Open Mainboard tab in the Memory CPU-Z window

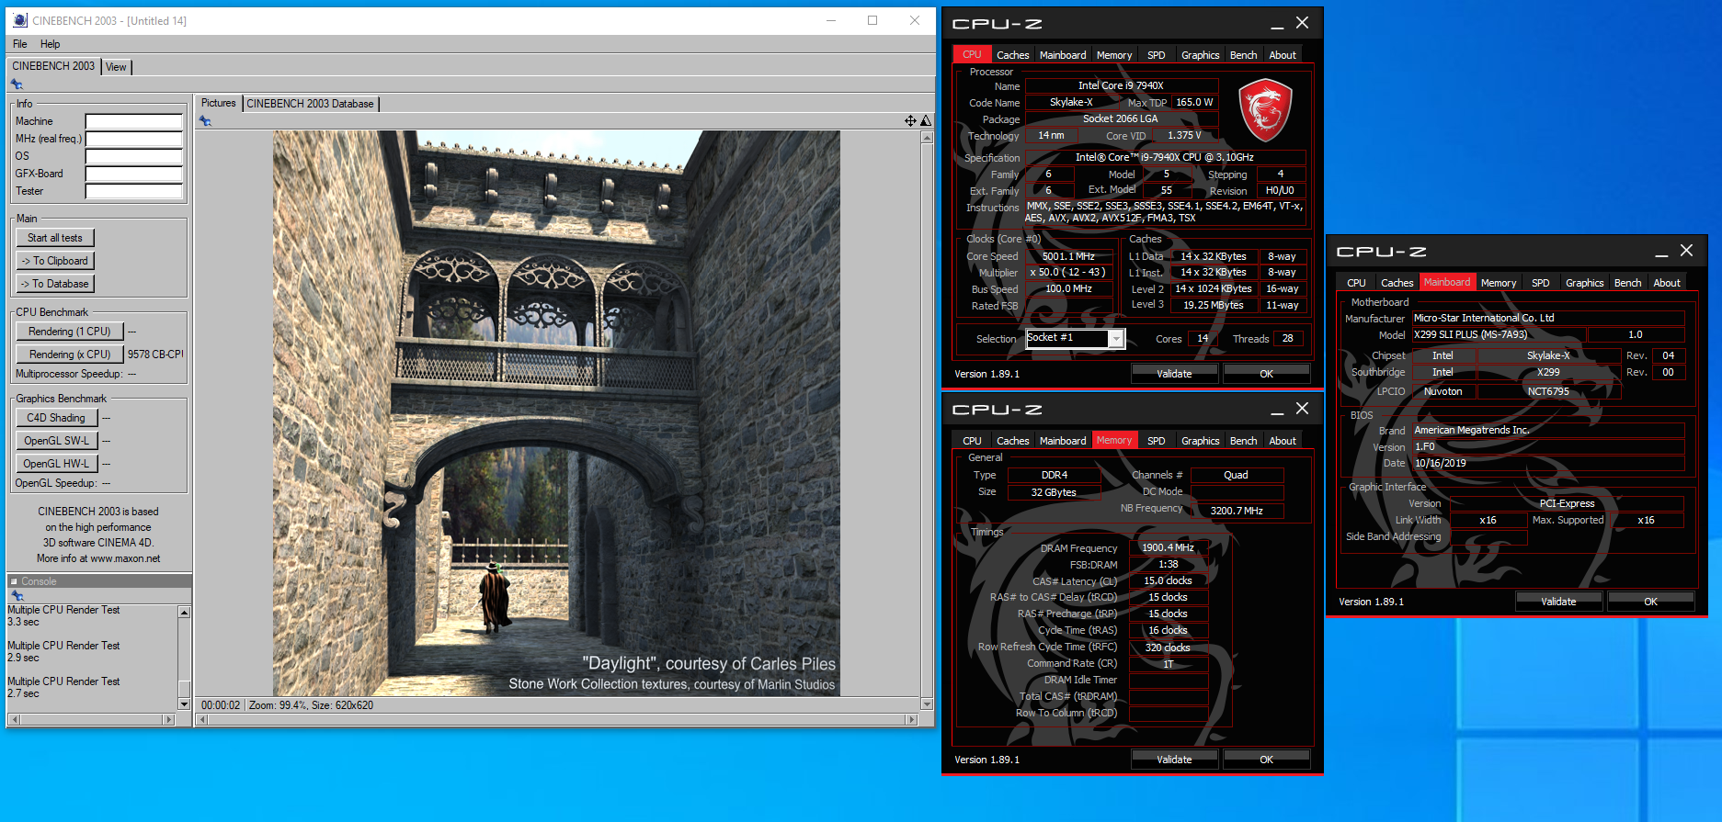[x=1063, y=441]
